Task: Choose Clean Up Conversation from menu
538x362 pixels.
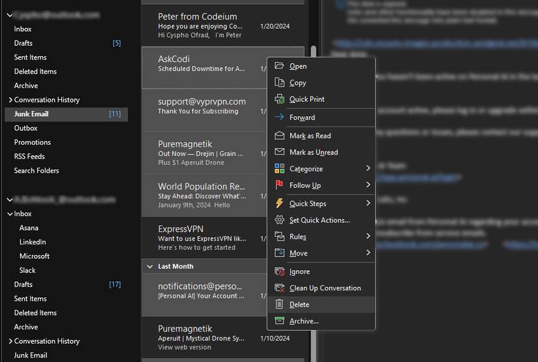Action: pos(325,288)
